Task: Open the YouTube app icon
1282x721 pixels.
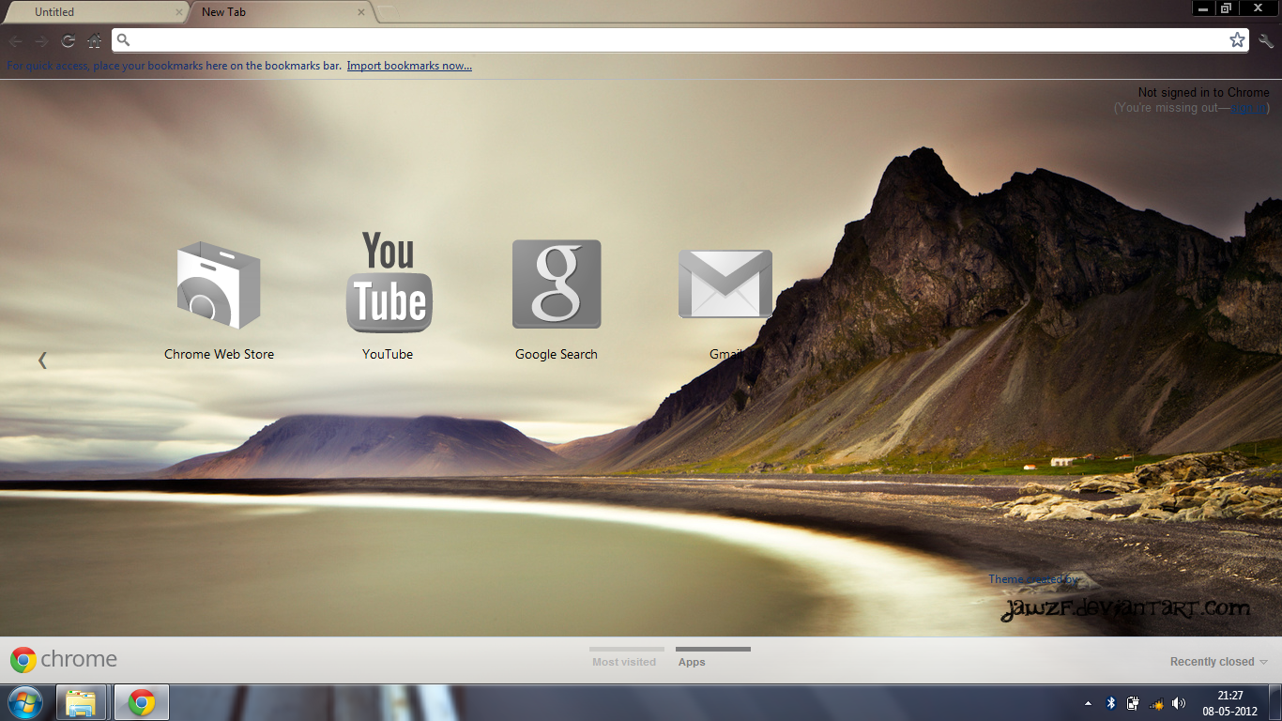Action: pyautogui.click(x=389, y=283)
